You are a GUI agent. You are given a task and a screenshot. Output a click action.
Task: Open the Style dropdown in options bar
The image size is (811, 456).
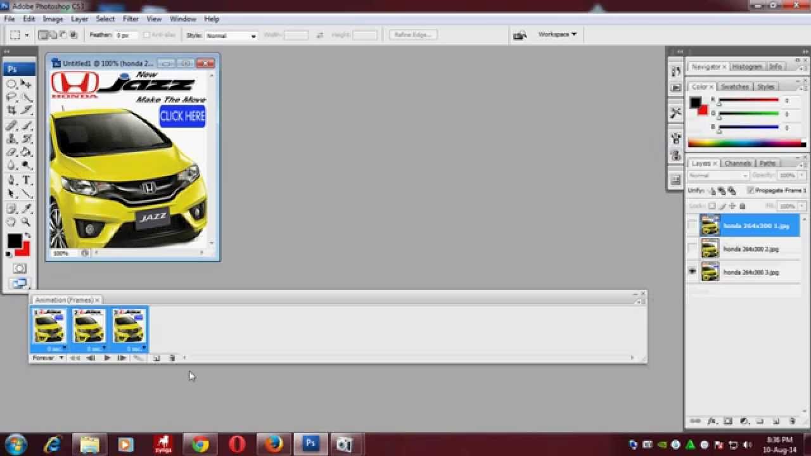point(231,35)
